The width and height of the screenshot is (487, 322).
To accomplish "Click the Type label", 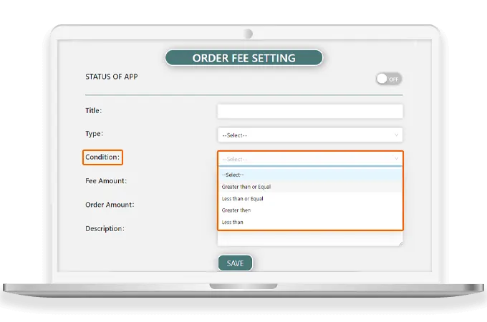I will (x=94, y=133).
